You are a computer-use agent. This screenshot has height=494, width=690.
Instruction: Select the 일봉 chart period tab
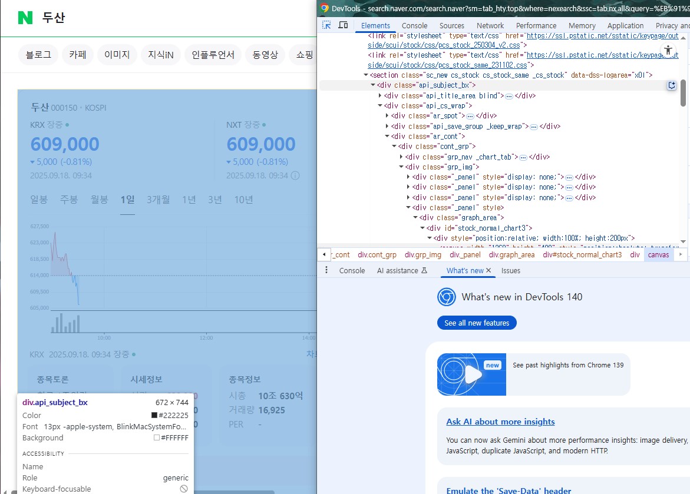39,200
